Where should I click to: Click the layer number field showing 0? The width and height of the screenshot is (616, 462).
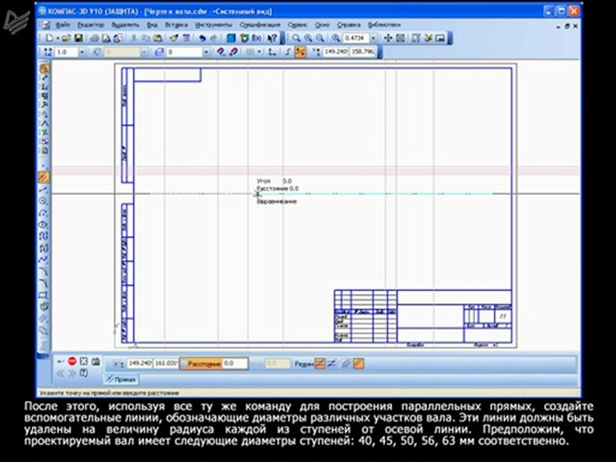(184, 52)
